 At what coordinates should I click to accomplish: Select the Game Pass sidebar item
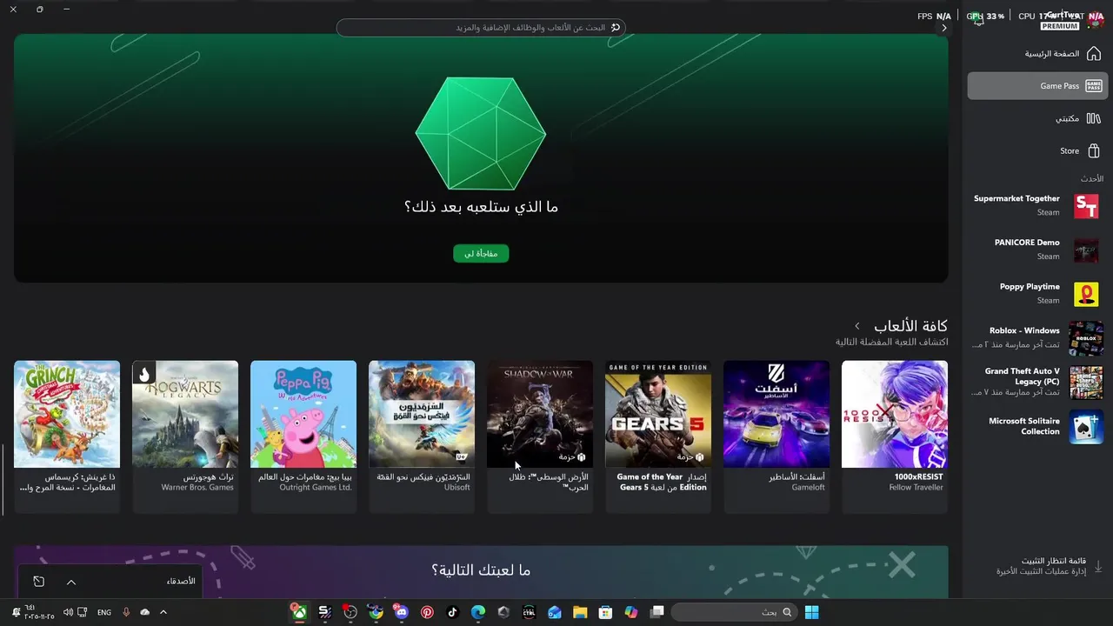tap(1037, 86)
